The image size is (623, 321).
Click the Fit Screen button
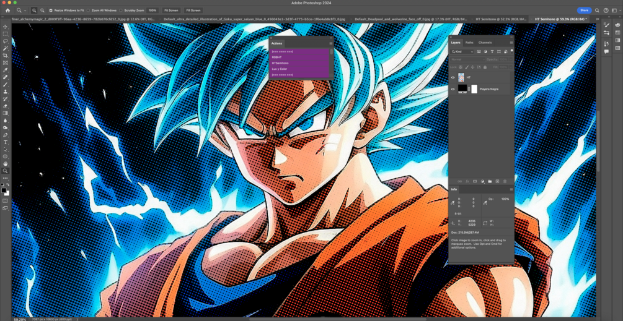tap(171, 11)
